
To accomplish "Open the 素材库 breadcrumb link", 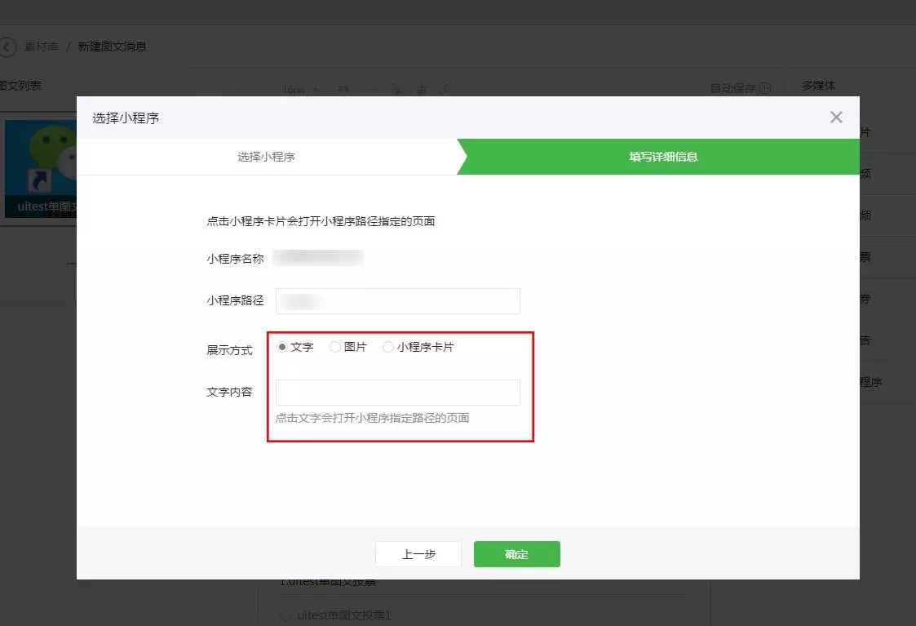I will pyautogui.click(x=41, y=47).
